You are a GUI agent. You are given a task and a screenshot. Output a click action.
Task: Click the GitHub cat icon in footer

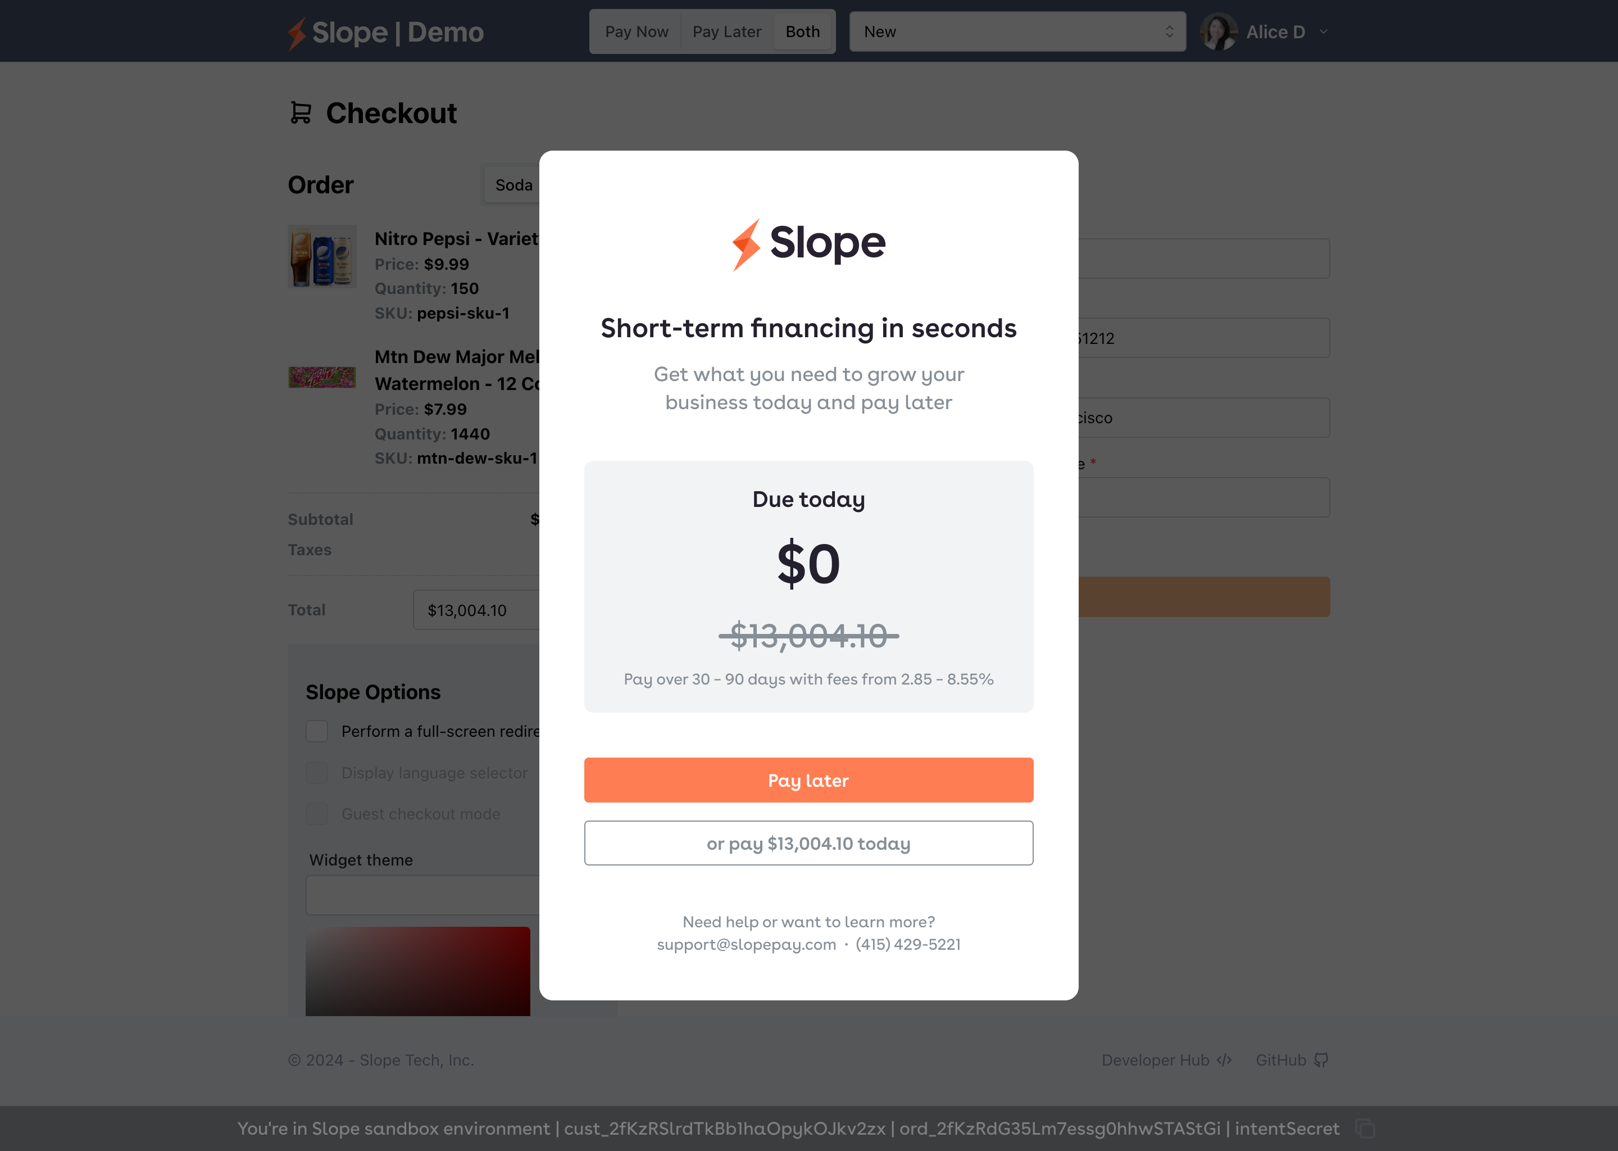coord(1321,1059)
